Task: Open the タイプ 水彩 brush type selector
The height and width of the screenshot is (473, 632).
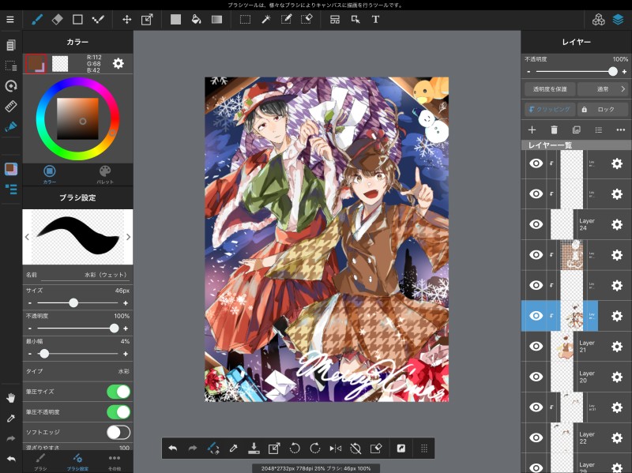Action: click(x=77, y=371)
